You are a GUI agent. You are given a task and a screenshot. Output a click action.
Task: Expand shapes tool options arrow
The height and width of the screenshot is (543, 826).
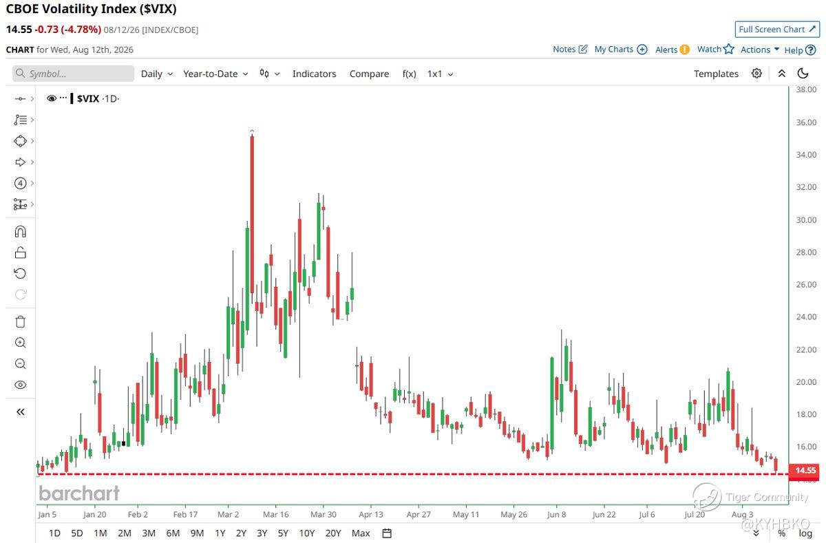[x=32, y=141]
